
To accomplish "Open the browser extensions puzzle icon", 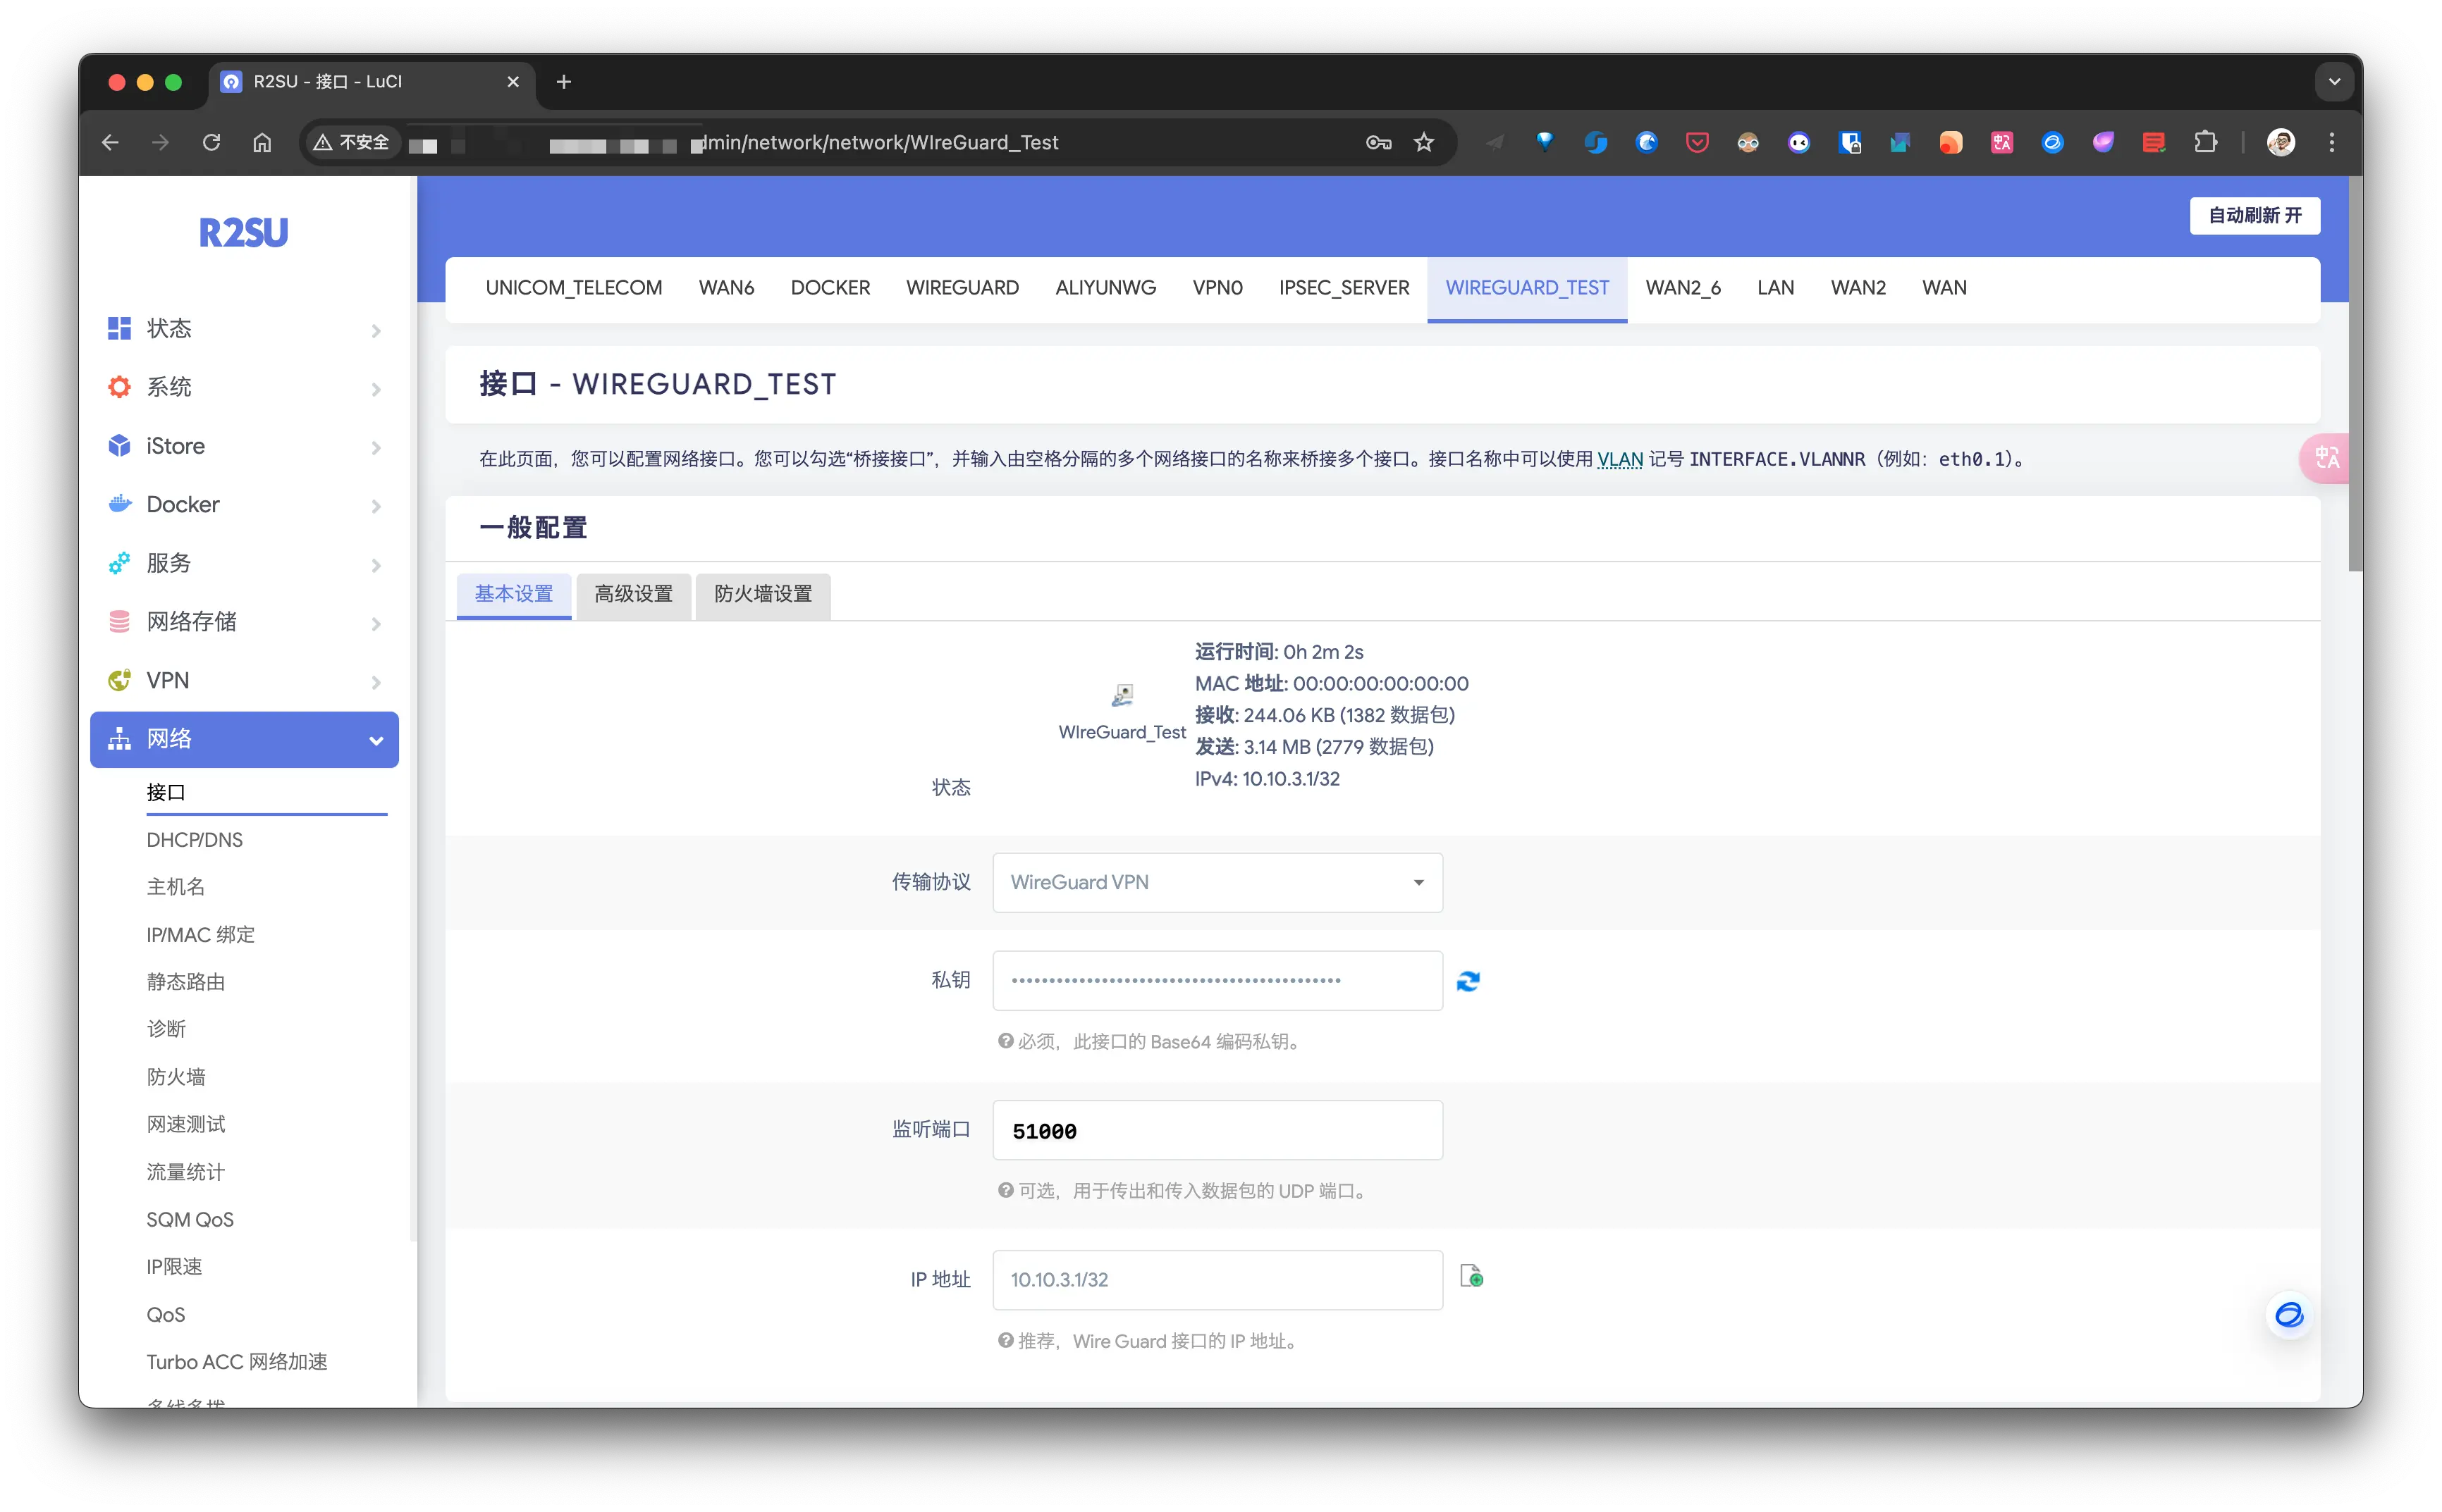I will [2205, 142].
